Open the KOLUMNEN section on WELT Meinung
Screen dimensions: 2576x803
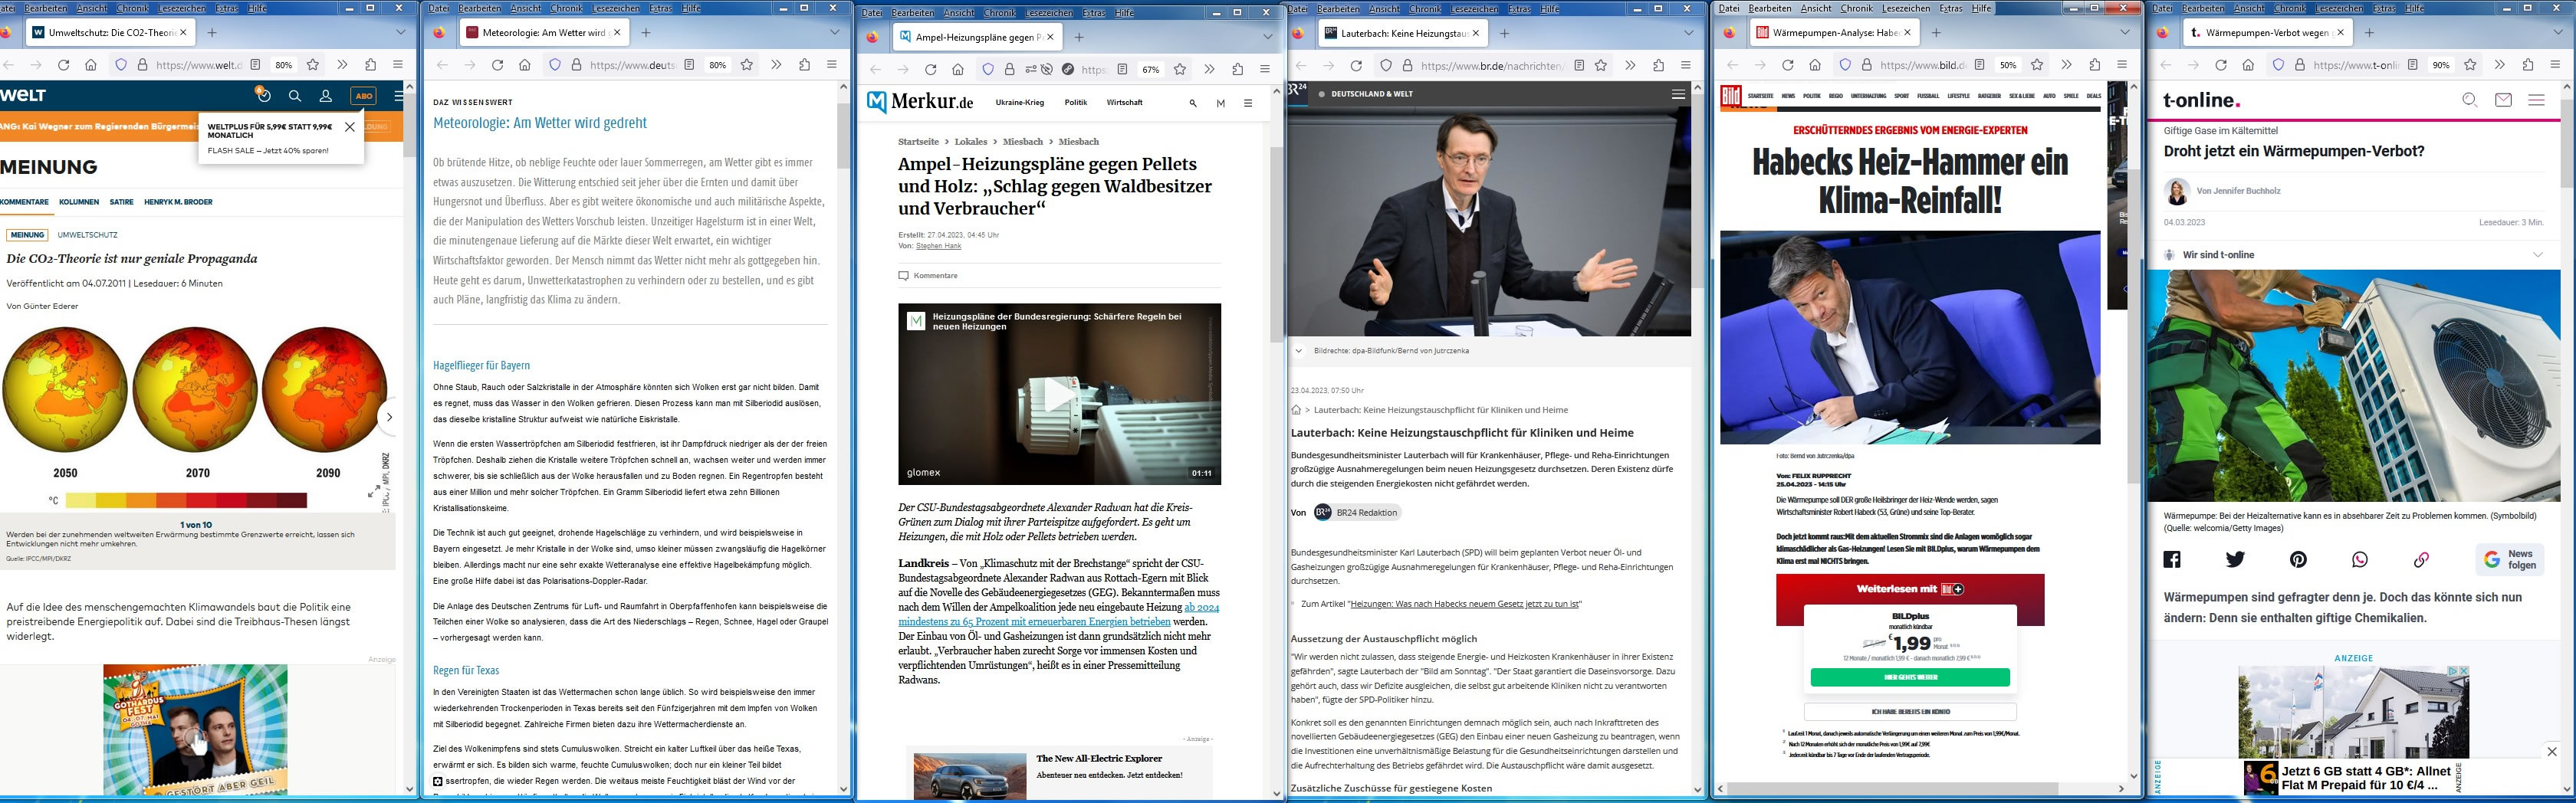tap(79, 202)
